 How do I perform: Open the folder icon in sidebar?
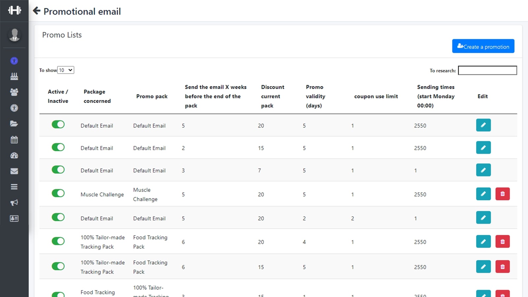click(x=14, y=124)
